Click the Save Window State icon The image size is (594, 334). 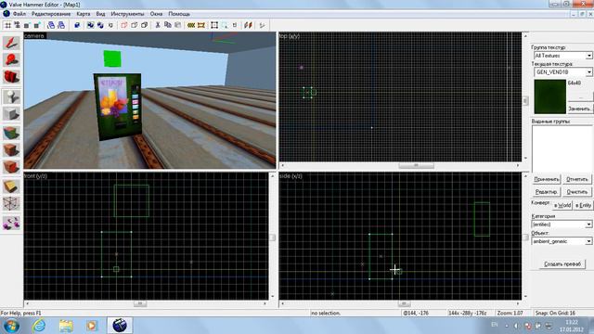pyautogui.click(x=61, y=25)
